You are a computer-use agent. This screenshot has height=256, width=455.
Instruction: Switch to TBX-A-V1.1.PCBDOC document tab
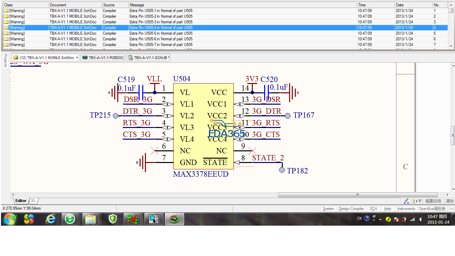[x=103, y=58]
